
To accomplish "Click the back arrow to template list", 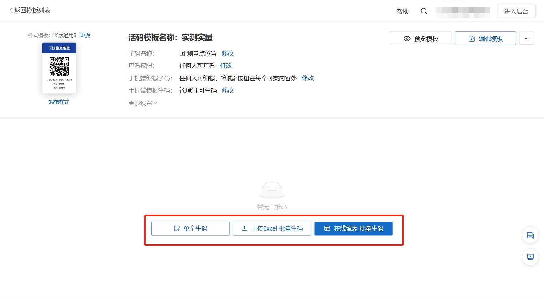I will (x=11, y=10).
